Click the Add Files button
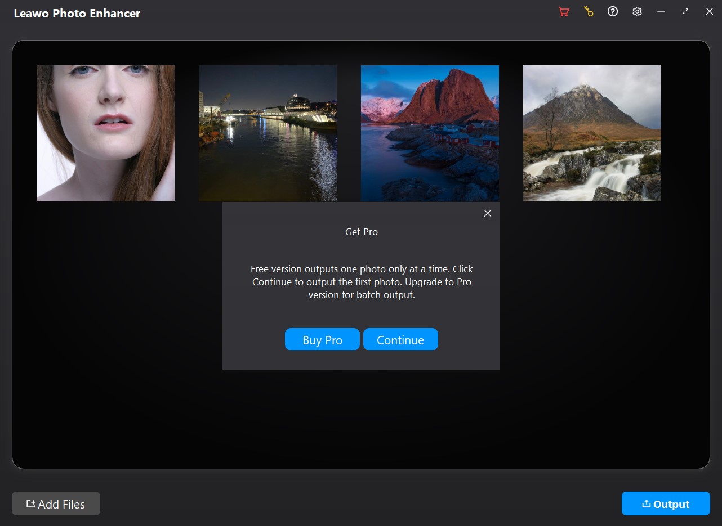722x526 pixels. (x=56, y=504)
